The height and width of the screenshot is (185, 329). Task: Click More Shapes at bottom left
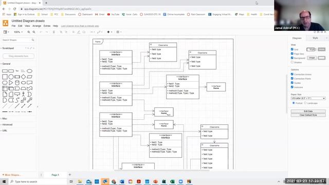coord(11,175)
